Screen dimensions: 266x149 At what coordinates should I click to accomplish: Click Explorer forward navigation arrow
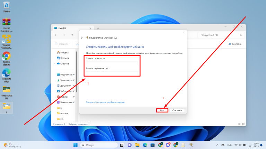pos(64,35)
